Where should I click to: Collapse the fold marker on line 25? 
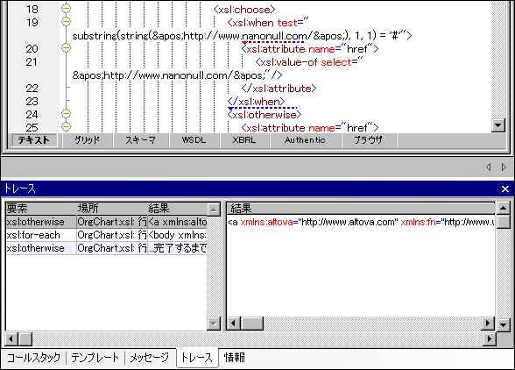(x=66, y=126)
